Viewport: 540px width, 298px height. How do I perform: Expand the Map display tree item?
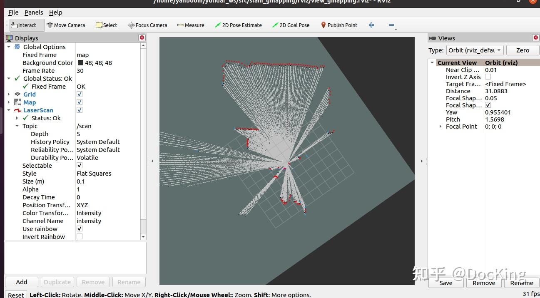pyautogui.click(x=9, y=102)
